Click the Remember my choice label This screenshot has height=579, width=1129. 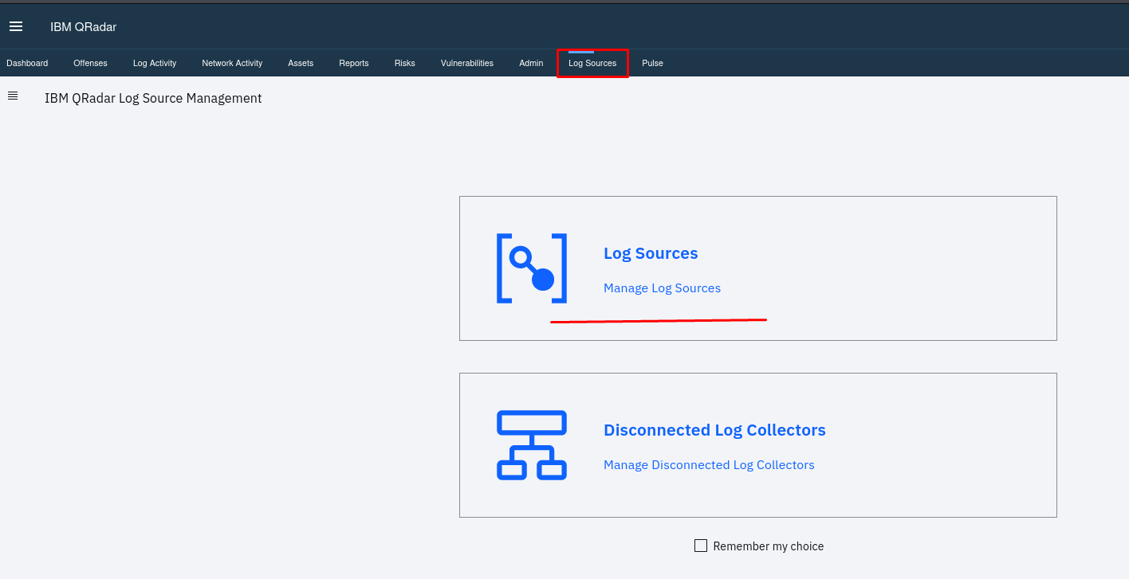(x=769, y=546)
